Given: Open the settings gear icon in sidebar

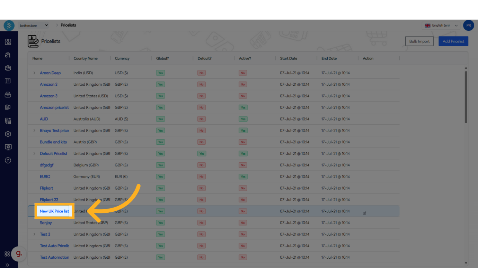Looking at the screenshot, I should (x=8, y=134).
